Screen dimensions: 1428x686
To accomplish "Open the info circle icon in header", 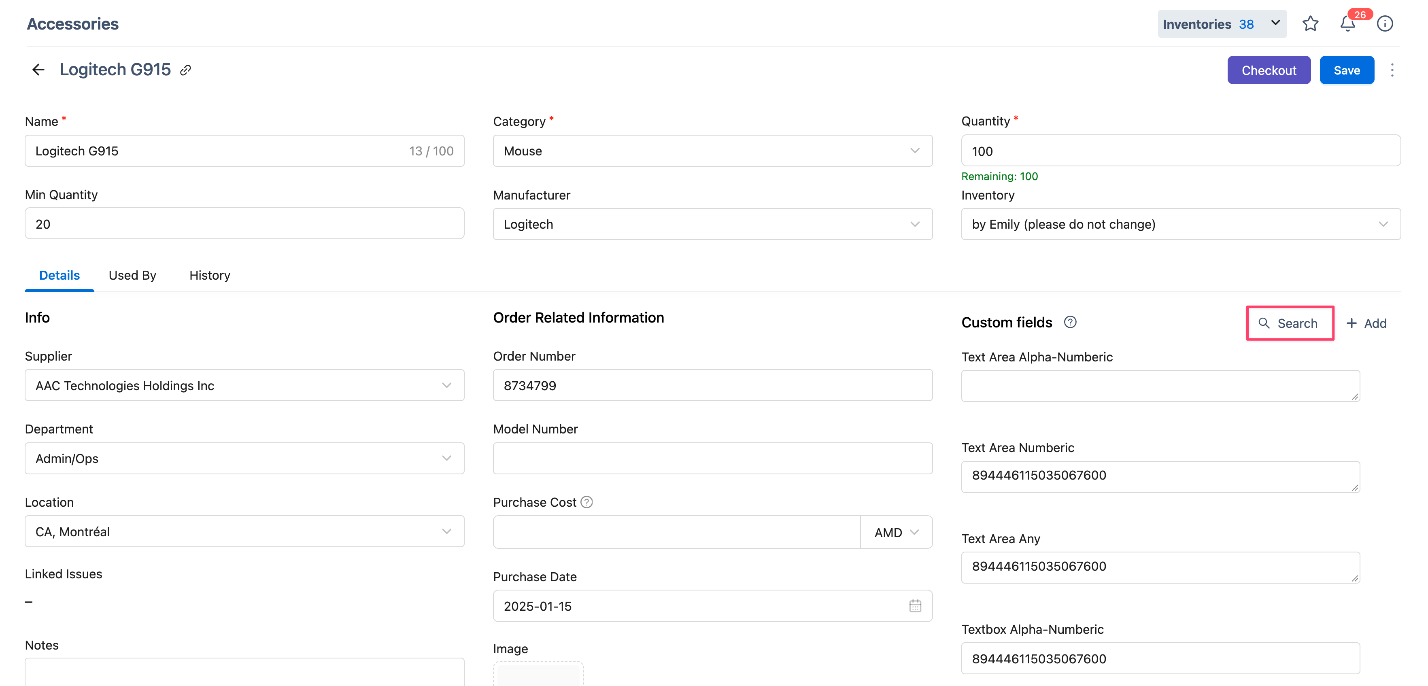I will point(1385,24).
